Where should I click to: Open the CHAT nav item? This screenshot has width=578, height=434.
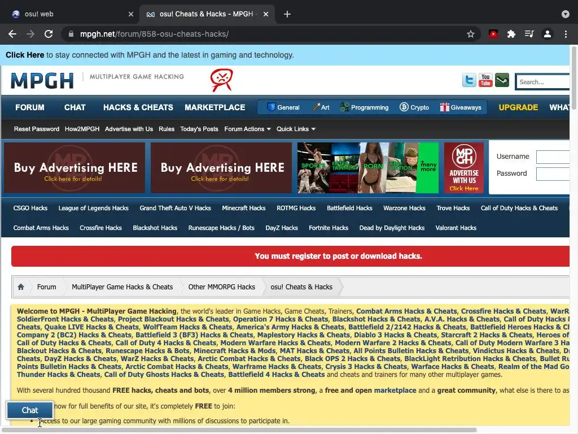(x=75, y=107)
